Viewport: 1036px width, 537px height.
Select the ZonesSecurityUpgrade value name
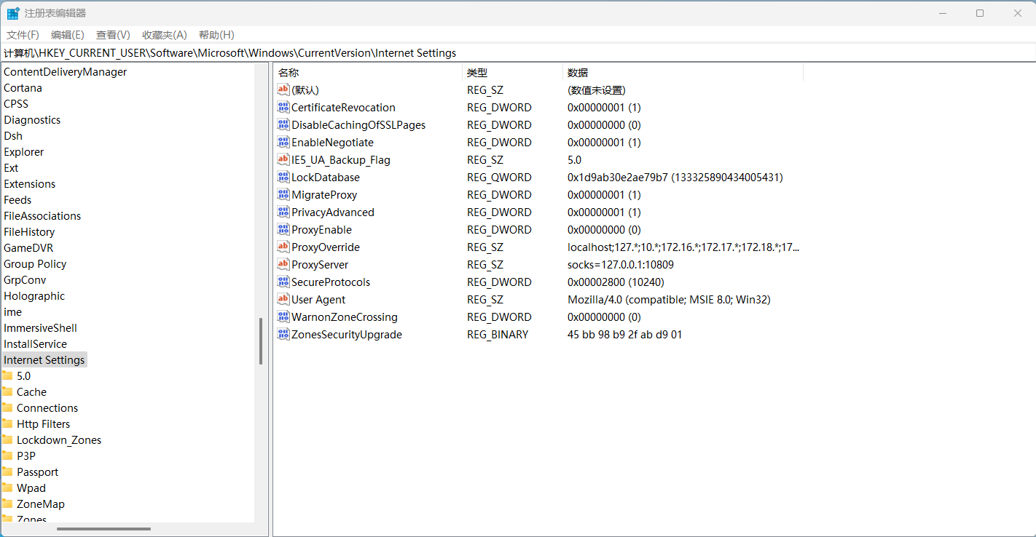[x=347, y=334]
